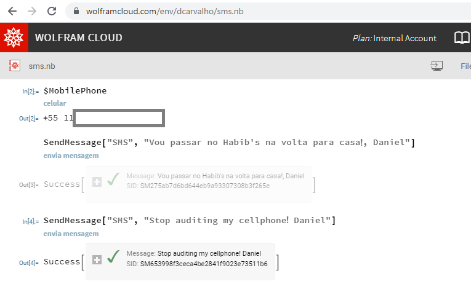Viewport: 471px width, 292px height.
Task: Click SID SM653998f3ceca4be2841f9023e73511b6 text
Action: [x=197, y=264]
